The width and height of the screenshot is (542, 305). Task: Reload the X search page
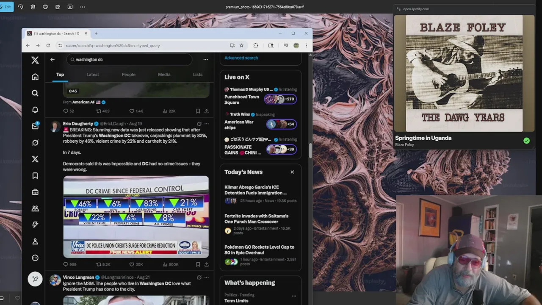[48, 45]
